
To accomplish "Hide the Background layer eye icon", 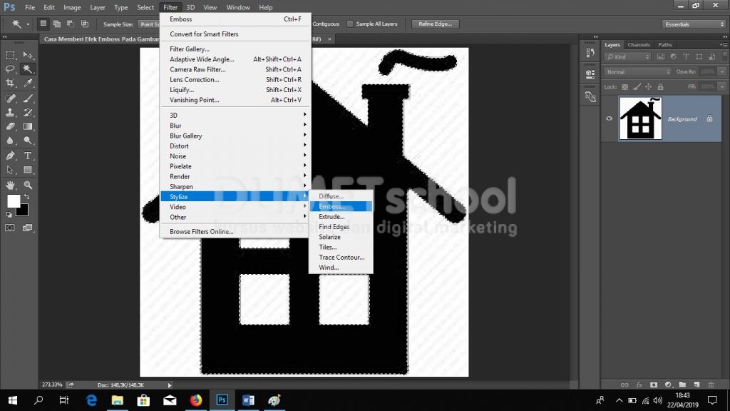I will (x=609, y=118).
